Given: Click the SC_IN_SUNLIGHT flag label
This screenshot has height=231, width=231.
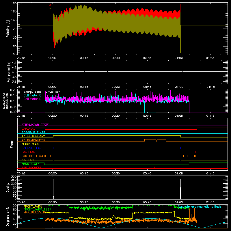Looking at the screenshot, I should click(33, 136).
